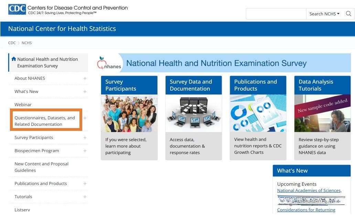Expand Questionnaires, Datasets, and Related Documentation

[x=85, y=118]
